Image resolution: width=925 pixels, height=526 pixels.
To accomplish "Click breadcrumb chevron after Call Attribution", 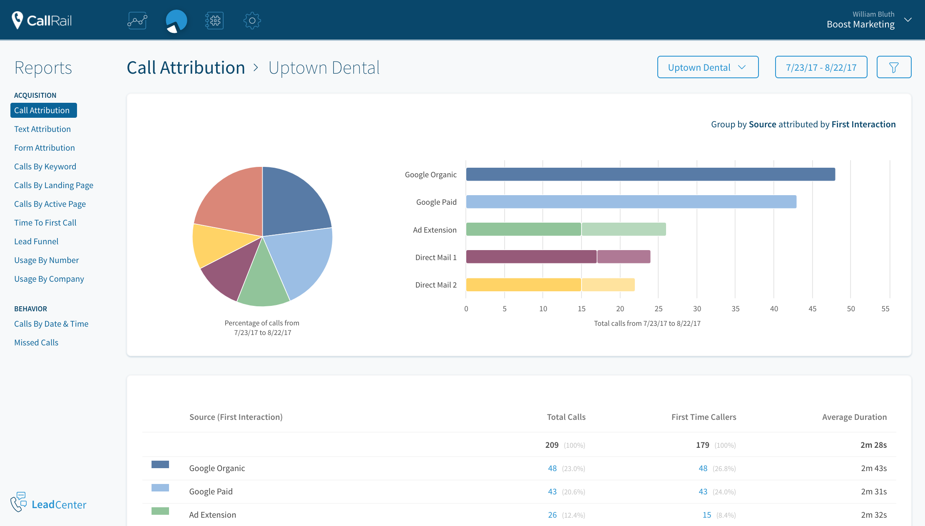I will (256, 67).
